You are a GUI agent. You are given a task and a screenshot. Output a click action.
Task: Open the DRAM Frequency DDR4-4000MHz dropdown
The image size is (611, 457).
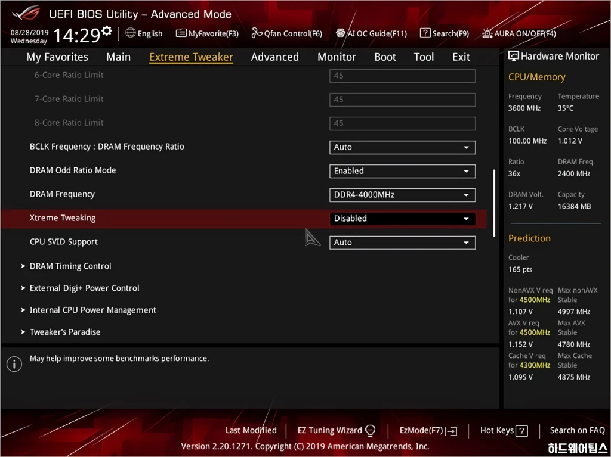tap(403, 195)
